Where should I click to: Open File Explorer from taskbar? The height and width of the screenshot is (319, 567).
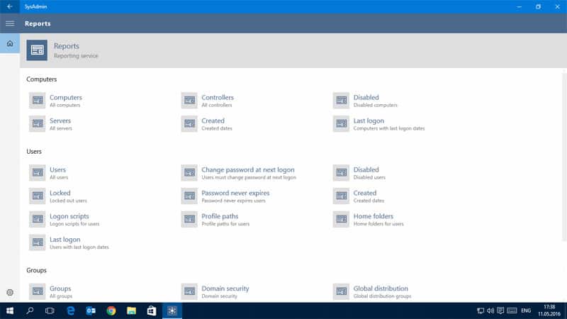(x=131, y=310)
